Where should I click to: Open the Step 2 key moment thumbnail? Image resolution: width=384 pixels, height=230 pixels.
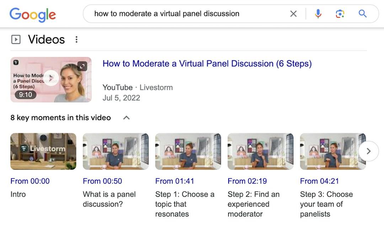pos(260,151)
